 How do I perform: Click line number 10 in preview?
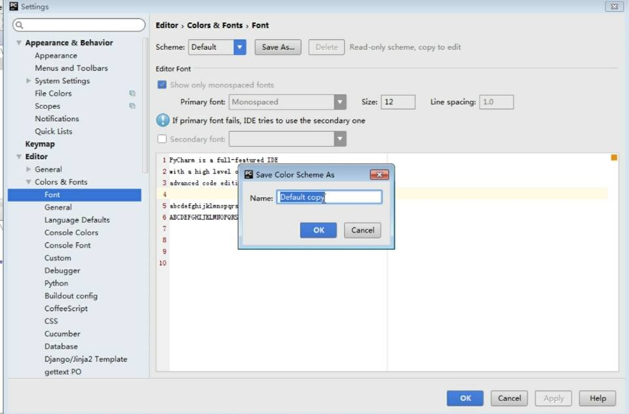pyautogui.click(x=162, y=263)
